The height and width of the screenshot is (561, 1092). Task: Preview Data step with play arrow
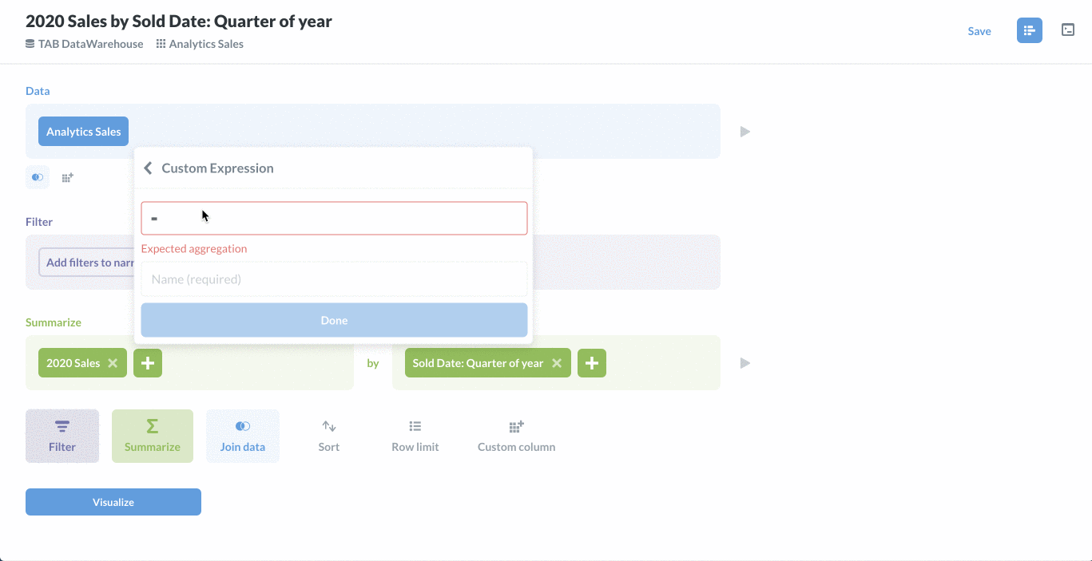click(745, 132)
